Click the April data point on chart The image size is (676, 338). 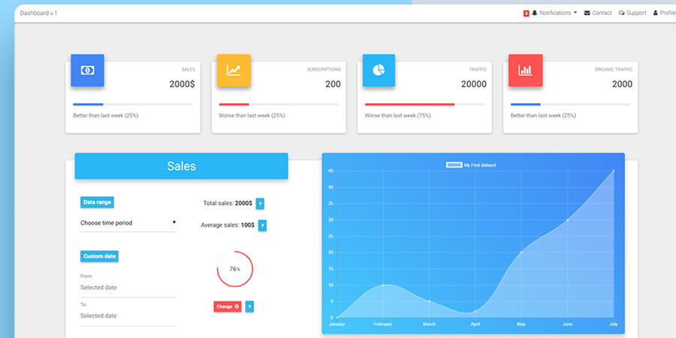(x=475, y=311)
